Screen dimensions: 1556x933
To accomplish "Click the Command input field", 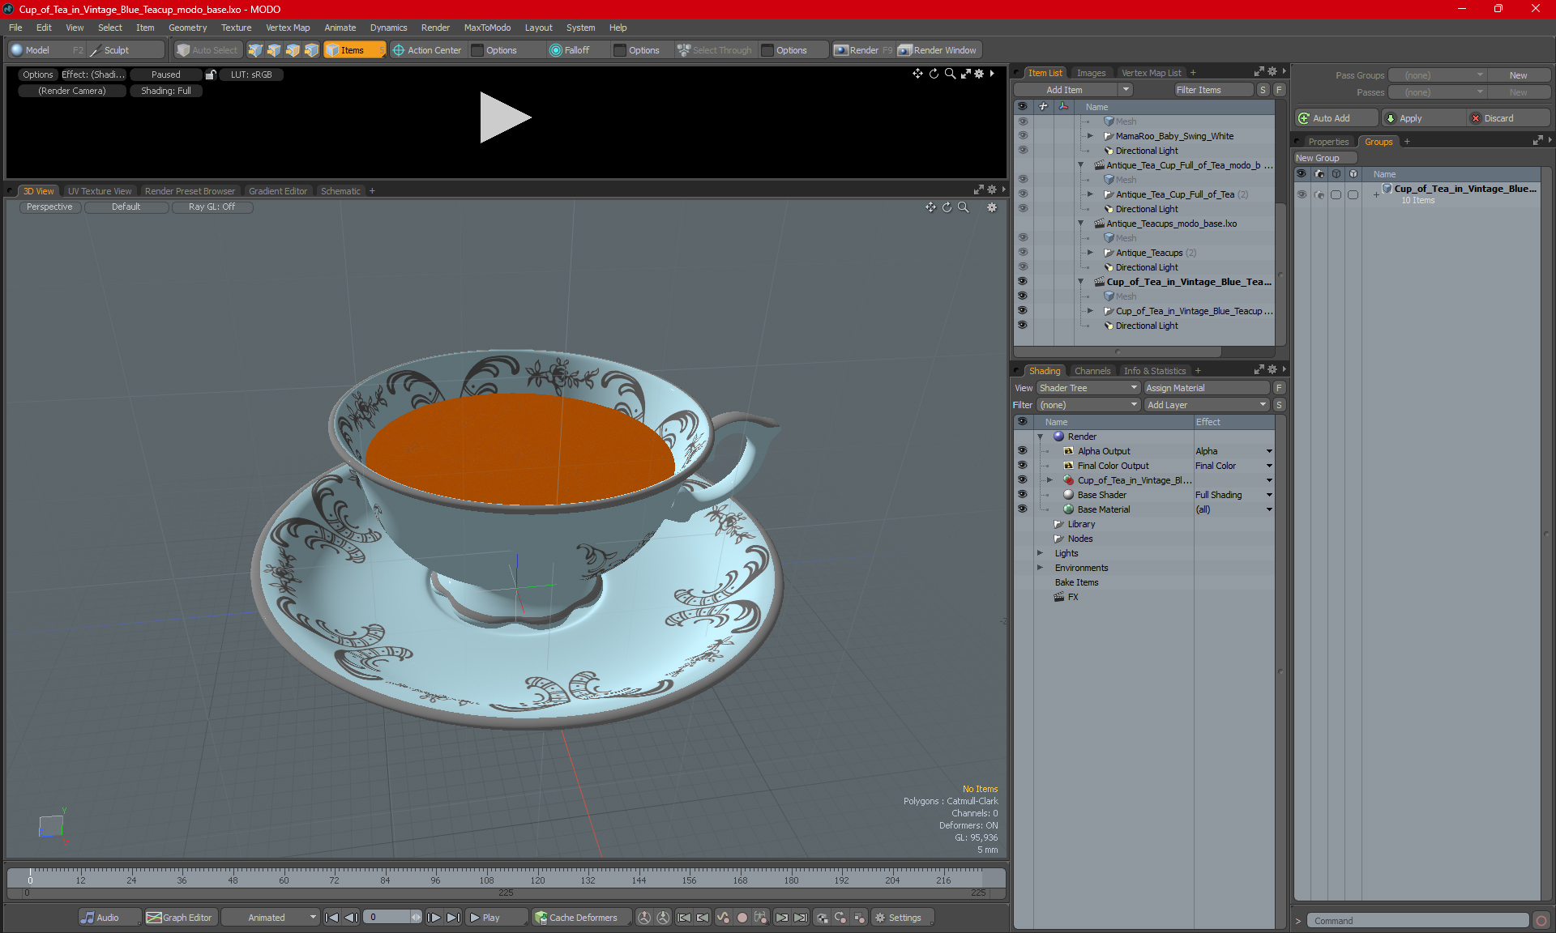I will (x=1417, y=921).
